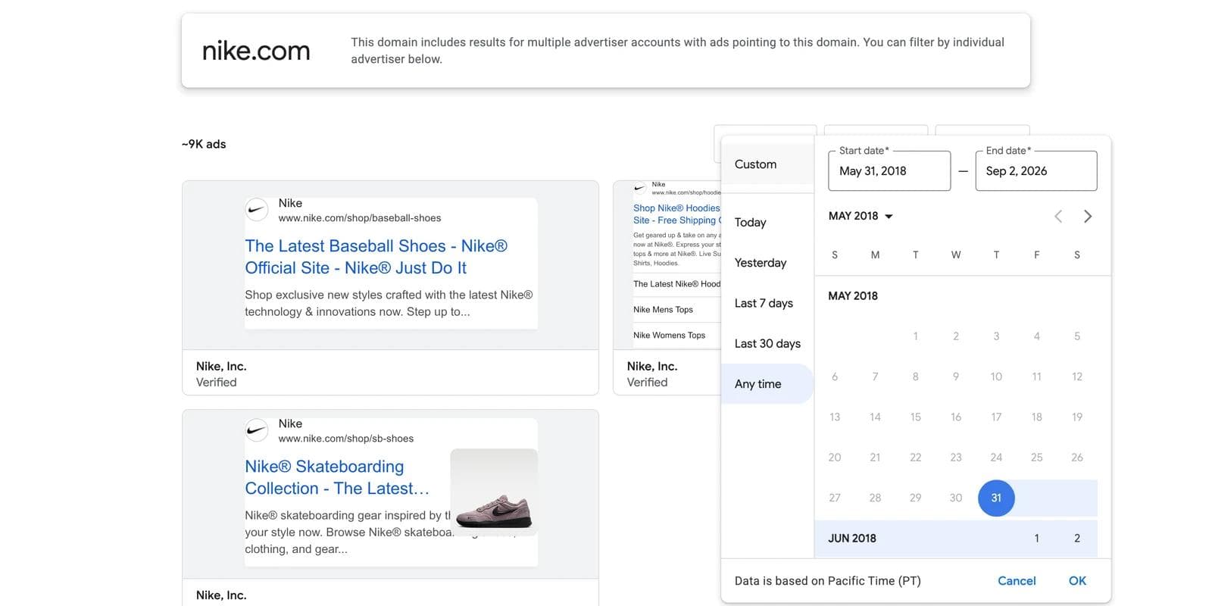Click Nike logo on baseball shoes ad
The height and width of the screenshot is (606, 1212).
(x=257, y=210)
